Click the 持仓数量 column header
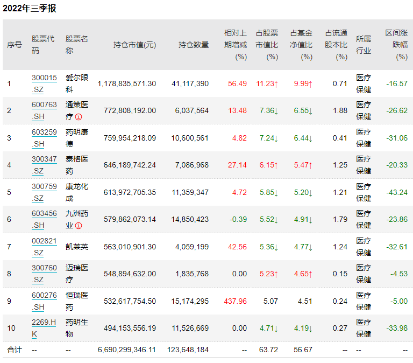The height and width of the screenshot is (363, 413). [194, 45]
